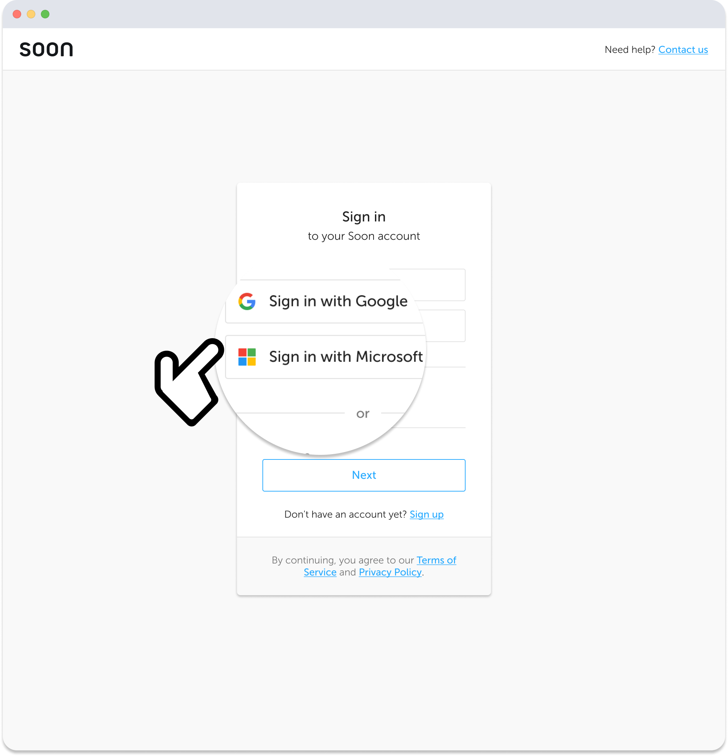Open the Contact us help link
The image size is (728, 756).
point(683,50)
